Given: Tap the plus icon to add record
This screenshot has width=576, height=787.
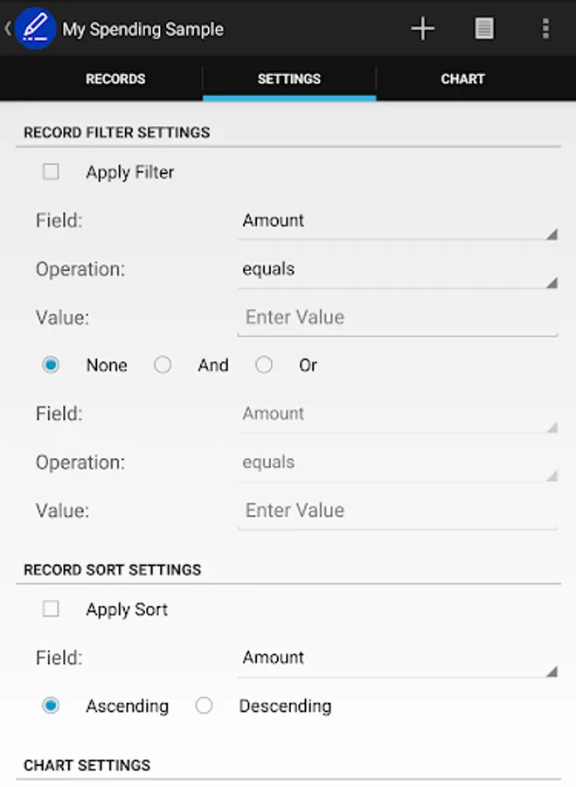Looking at the screenshot, I should coord(422,29).
